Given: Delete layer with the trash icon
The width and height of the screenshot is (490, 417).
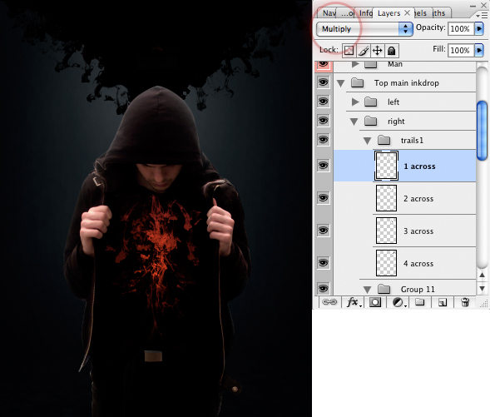Looking at the screenshot, I should pyautogui.click(x=465, y=302).
